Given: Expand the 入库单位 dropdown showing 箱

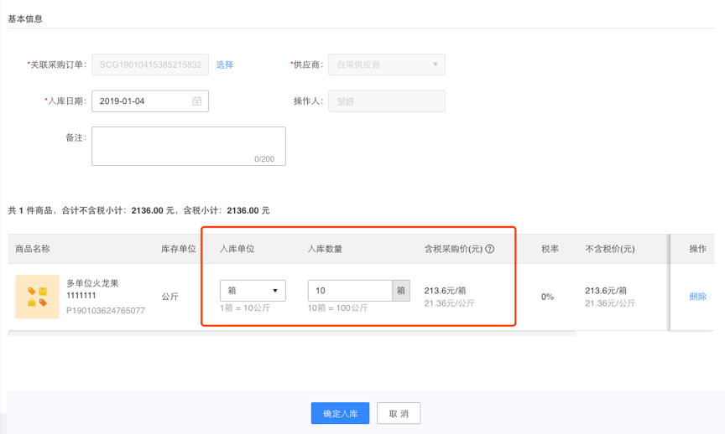Looking at the screenshot, I should coord(253,291).
